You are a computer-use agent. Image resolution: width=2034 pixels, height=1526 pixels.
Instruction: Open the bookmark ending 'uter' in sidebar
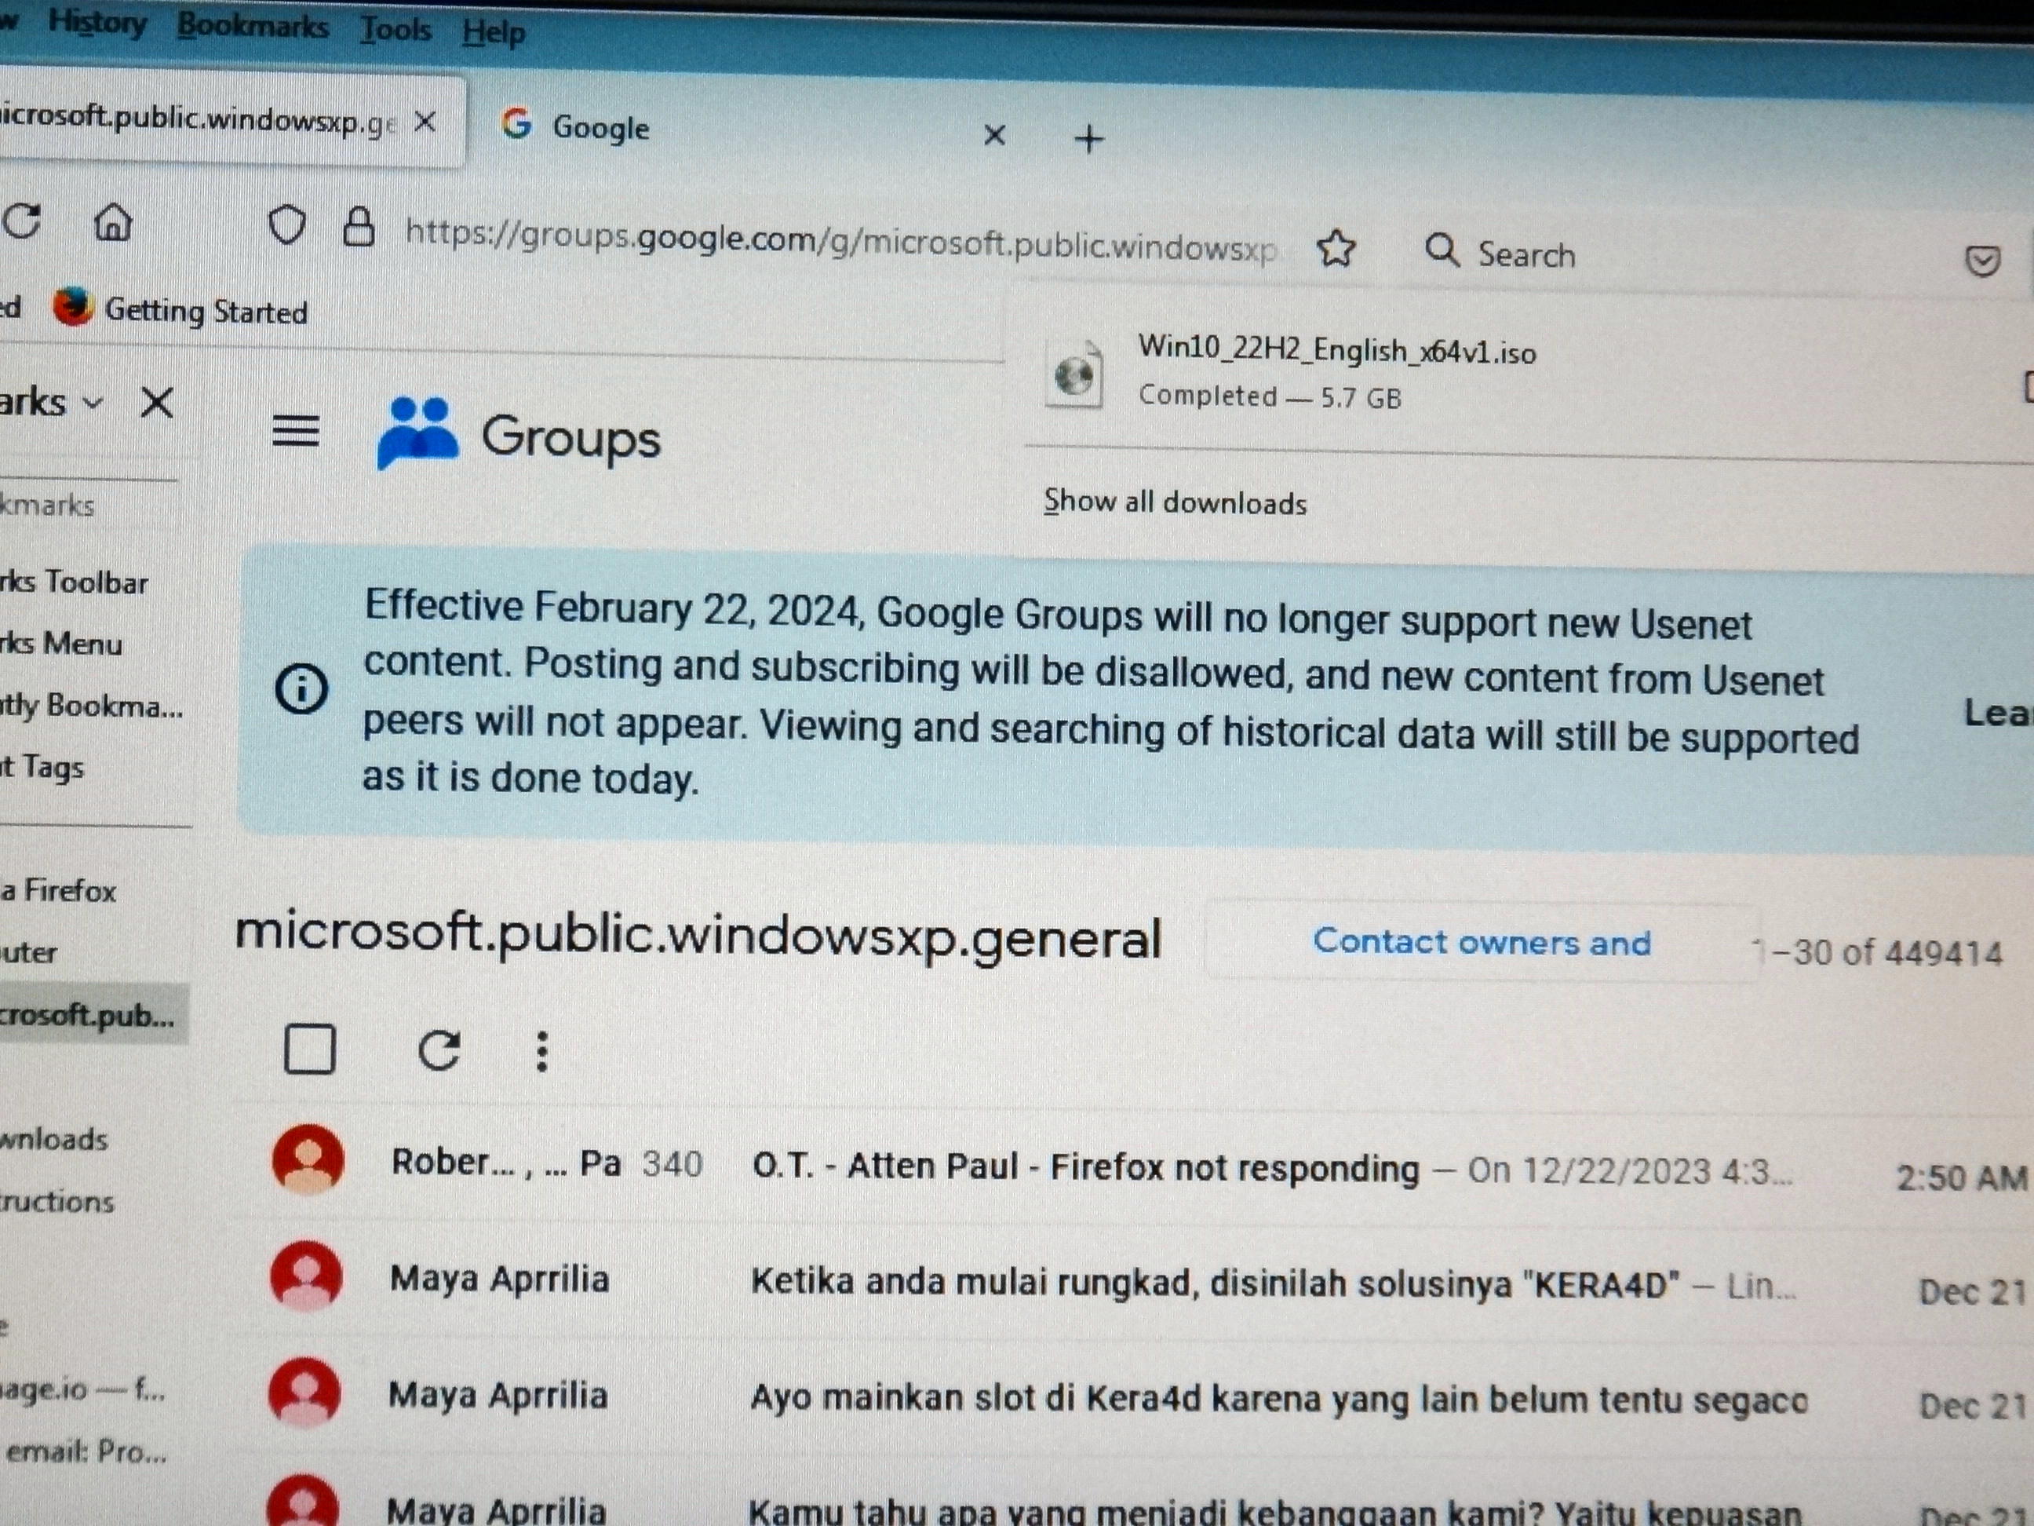click(x=28, y=952)
